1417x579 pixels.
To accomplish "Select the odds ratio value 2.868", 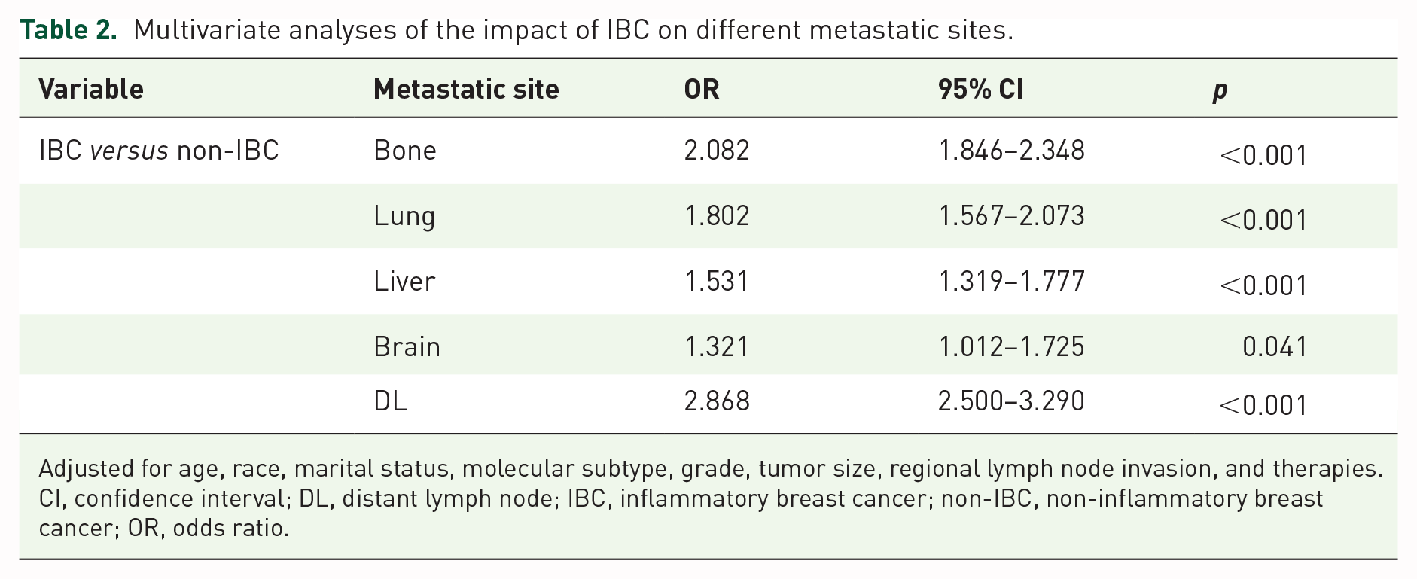I will 717,401.
